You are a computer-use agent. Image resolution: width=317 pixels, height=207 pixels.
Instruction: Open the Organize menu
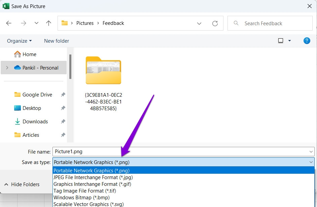pyautogui.click(x=20, y=41)
